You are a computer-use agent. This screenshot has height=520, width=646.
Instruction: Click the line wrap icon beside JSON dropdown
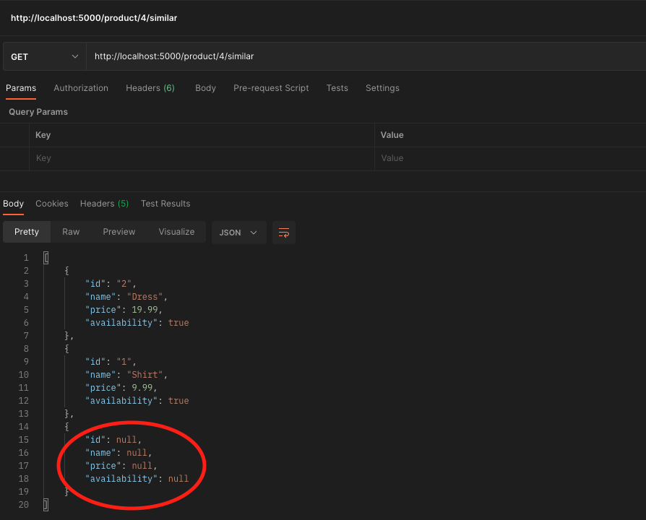coord(283,233)
